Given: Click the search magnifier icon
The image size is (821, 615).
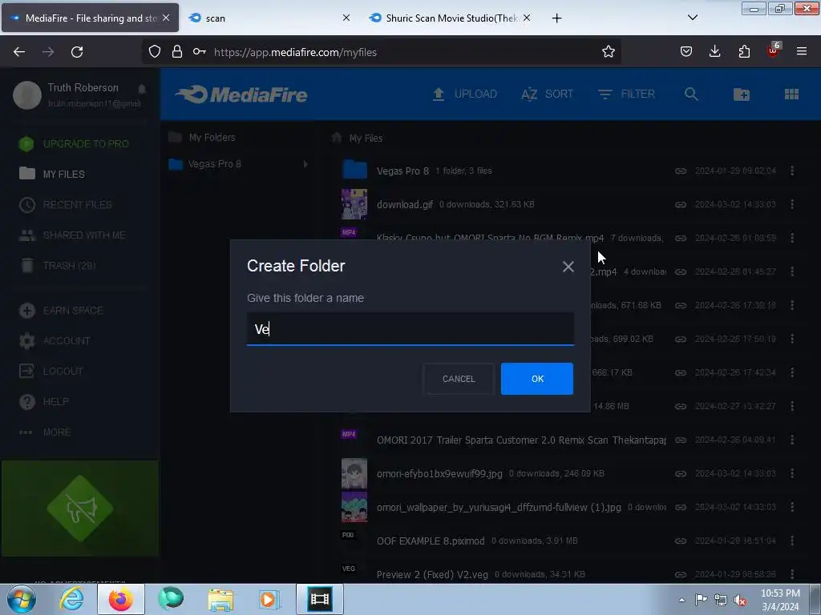Looking at the screenshot, I should pyautogui.click(x=691, y=94).
